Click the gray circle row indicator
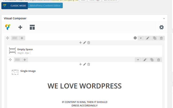Screen dimensions: 173x108 pyautogui.click(x=135, y=38)
